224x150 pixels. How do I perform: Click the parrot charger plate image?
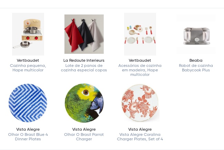[84, 103]
